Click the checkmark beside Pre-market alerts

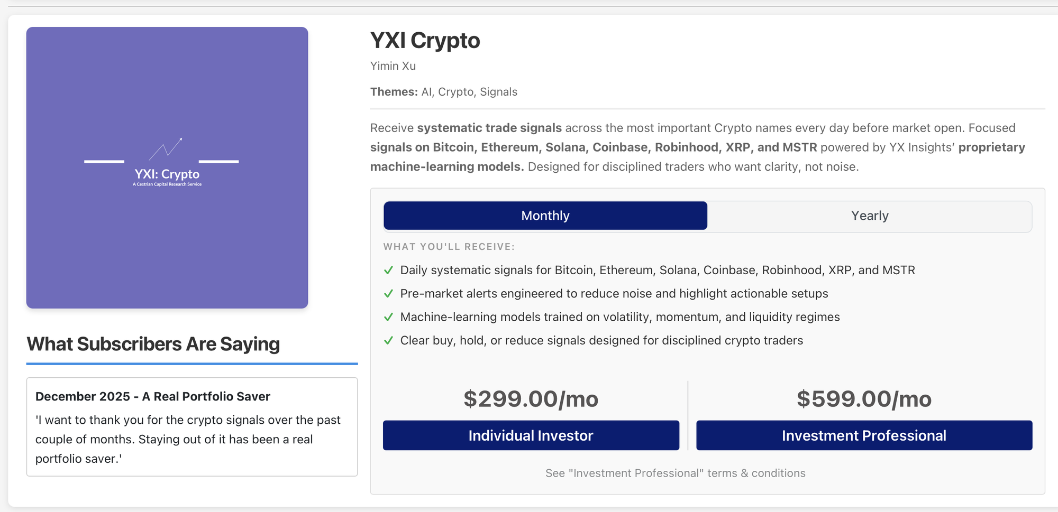388,294
